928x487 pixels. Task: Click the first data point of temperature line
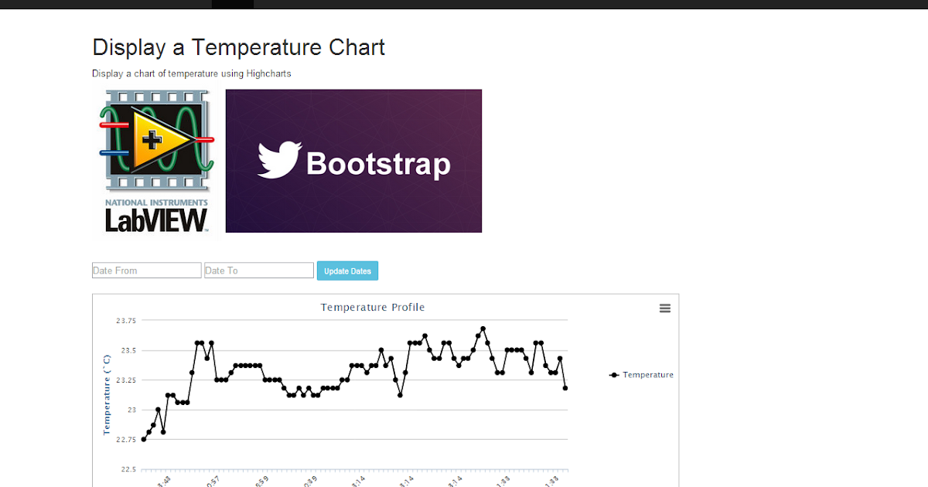[144, 439]
